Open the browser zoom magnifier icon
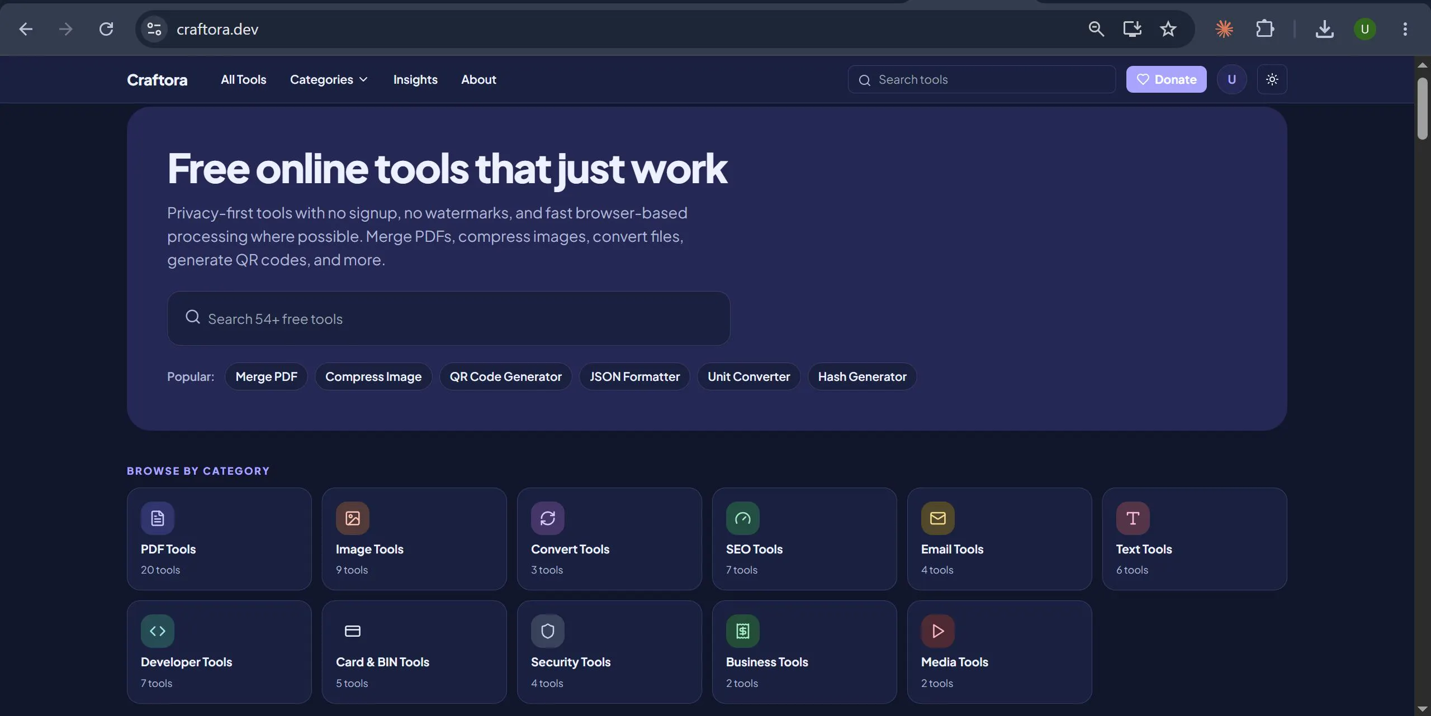This screenshot has width=1431, height=716. click(1096, 29)
